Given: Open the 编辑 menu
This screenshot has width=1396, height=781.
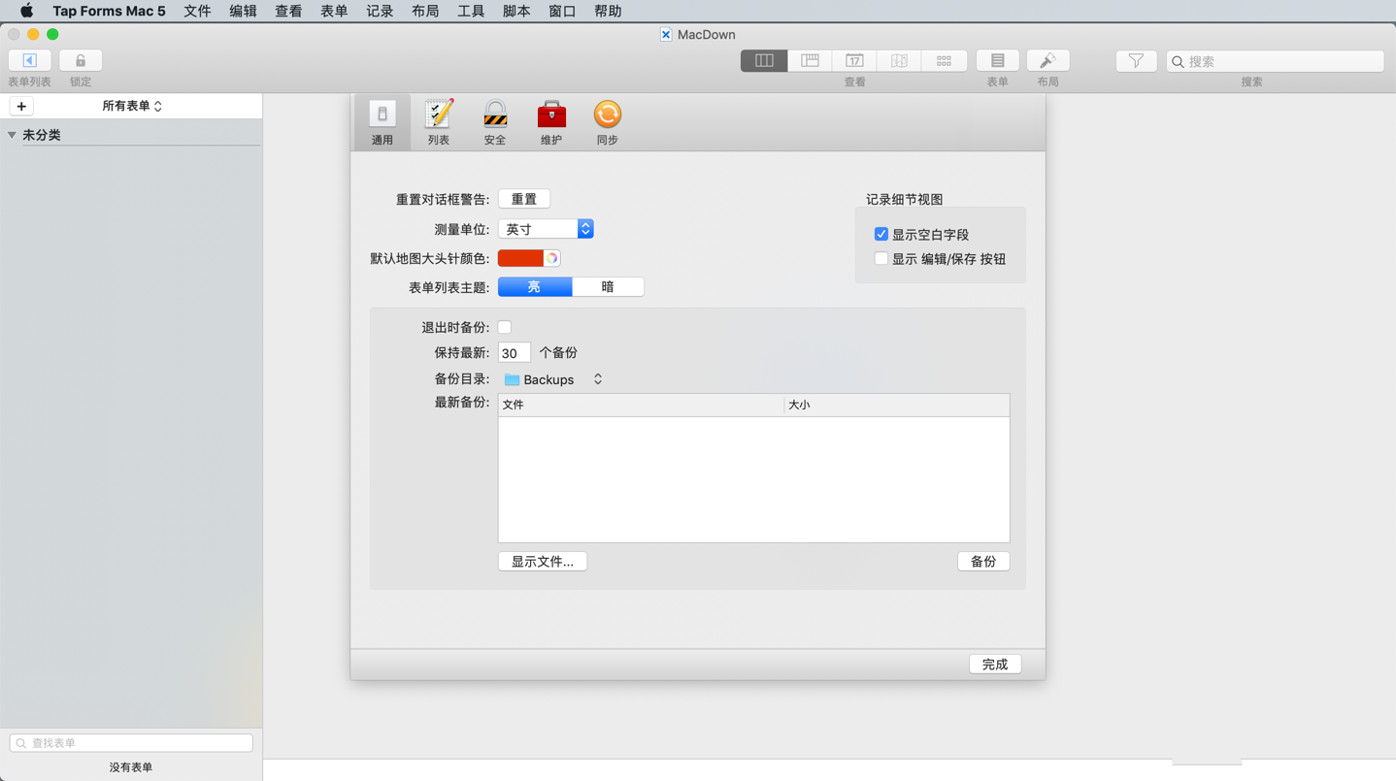Looking at the screenshot, I should point(243,11).
